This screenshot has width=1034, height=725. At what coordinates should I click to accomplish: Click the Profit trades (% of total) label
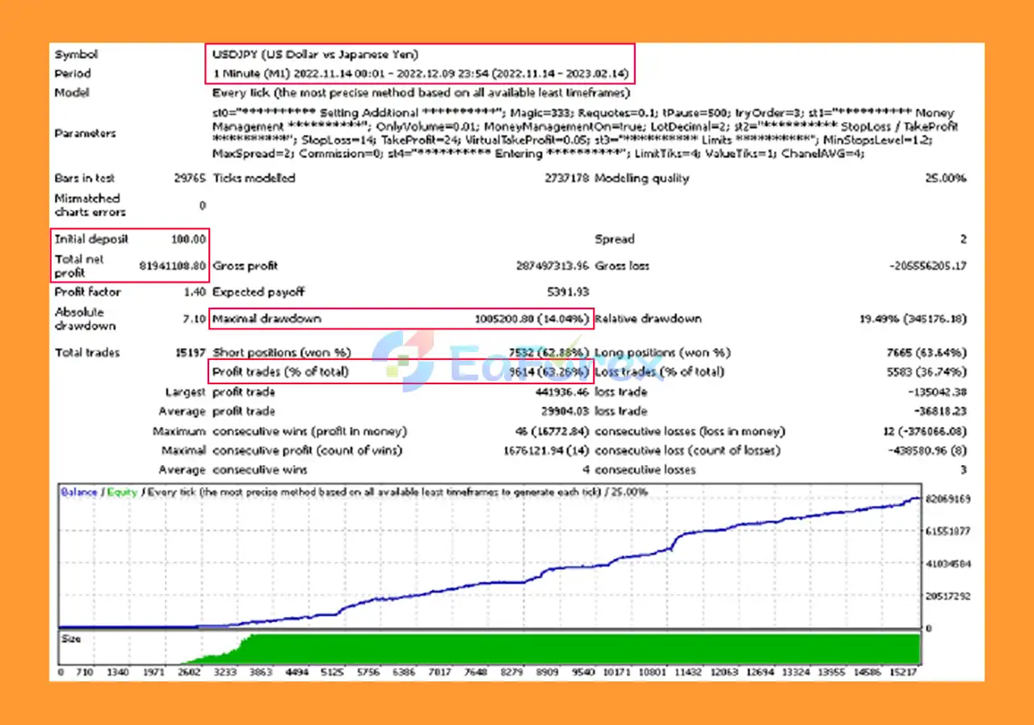(x=280, y=372)
